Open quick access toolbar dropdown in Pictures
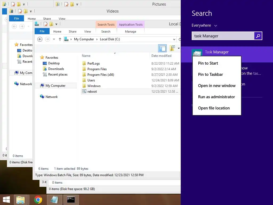Viewport: 273px width, 205px height. [x=77, y=4]
